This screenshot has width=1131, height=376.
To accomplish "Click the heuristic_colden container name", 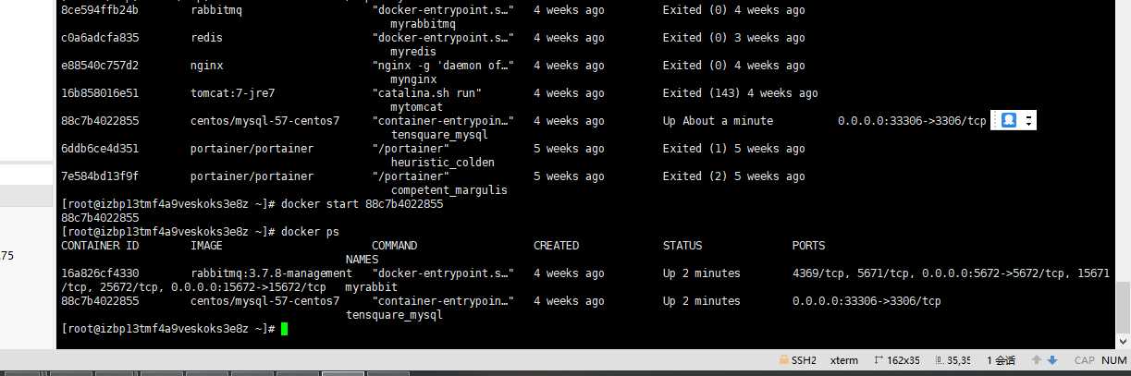I will pyautogui.click(x=443, y=163).
